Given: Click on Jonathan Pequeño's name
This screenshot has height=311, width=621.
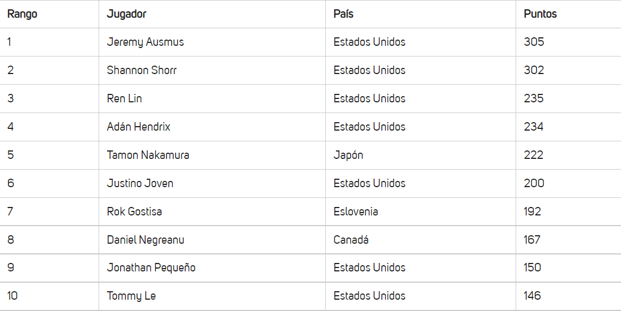Looking at the screenshot, I should click(x=151, y=268).
